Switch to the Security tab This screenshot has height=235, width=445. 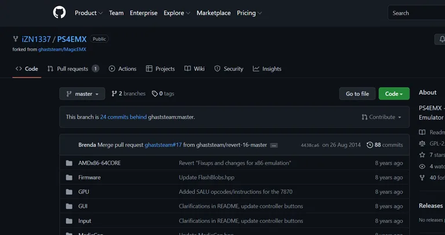(229, 69)
